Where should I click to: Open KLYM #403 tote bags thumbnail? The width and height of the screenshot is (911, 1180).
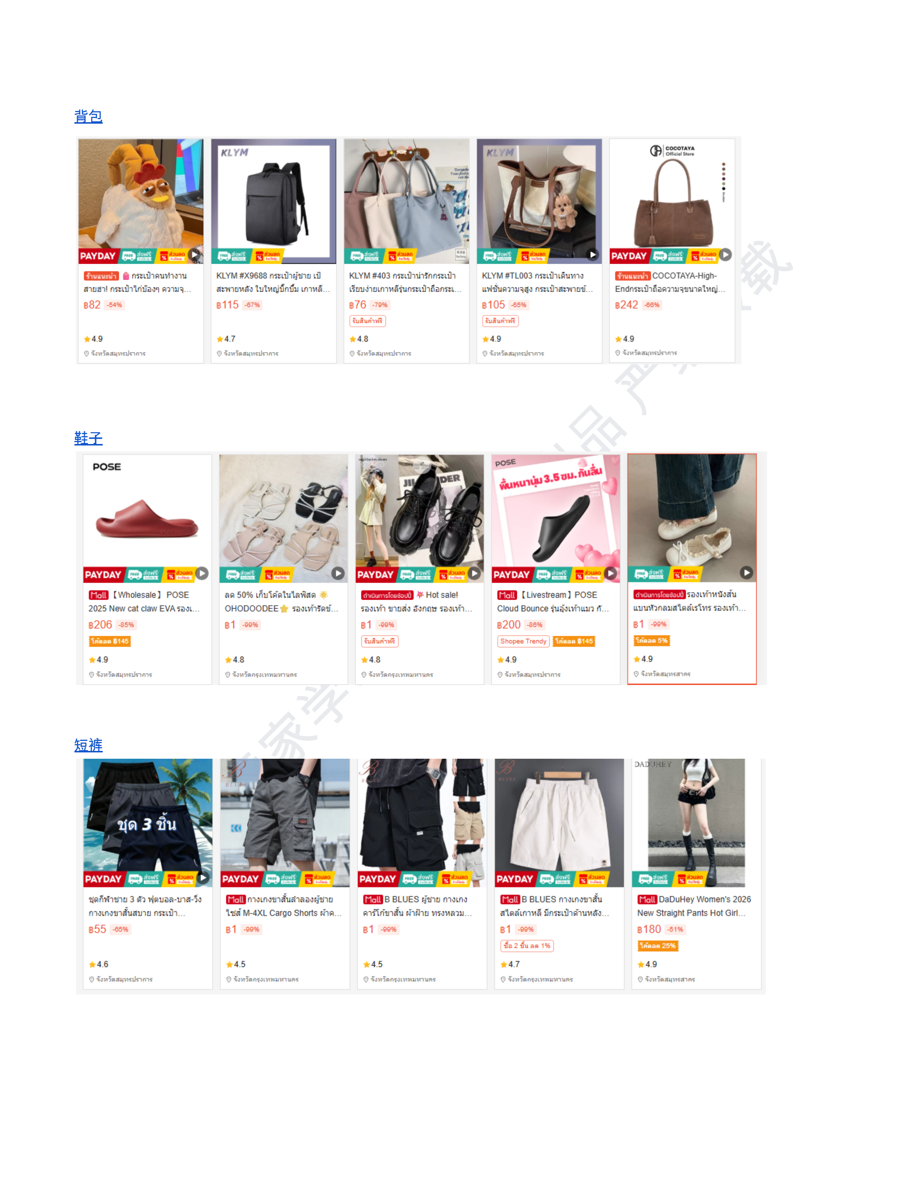pos(406,201)
